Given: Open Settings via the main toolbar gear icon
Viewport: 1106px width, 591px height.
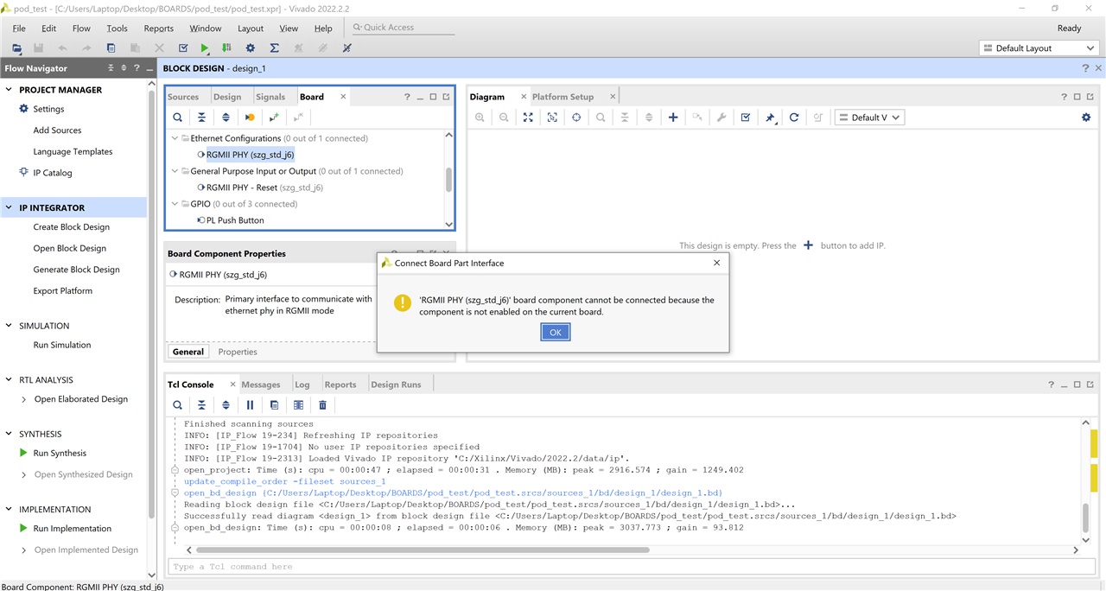Looking at the screenshot, I should tap(251, 48).
